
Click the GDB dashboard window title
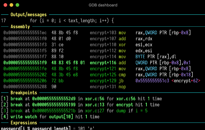click(x=103, y=5)
